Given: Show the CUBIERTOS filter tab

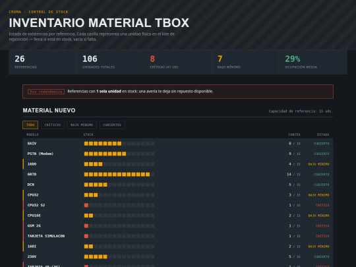Looking at the screenshot, I should (112, 125).
